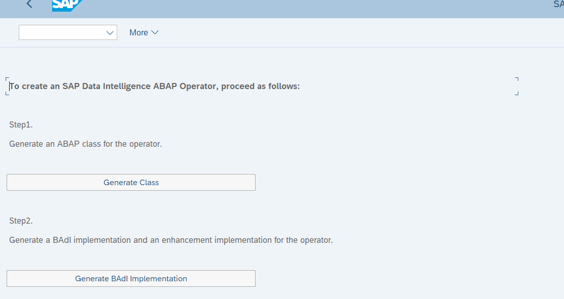Click the back chevron to return to previous screen

29,5
